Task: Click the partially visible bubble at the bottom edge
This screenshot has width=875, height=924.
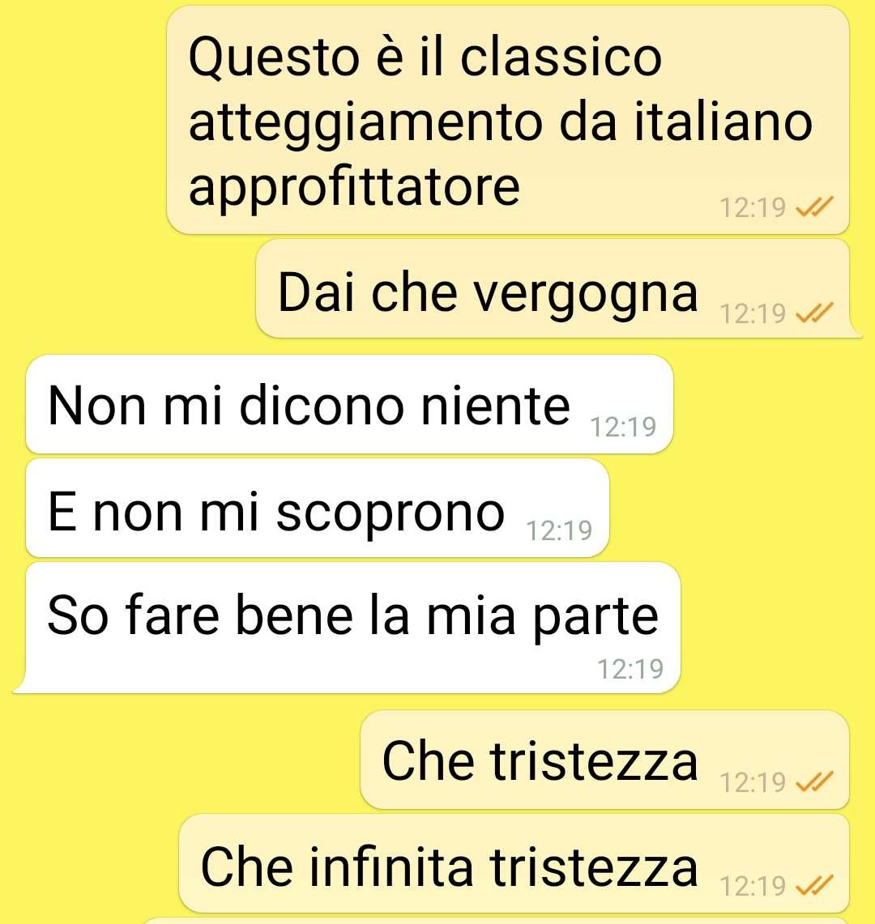Action: click(495, 921)
